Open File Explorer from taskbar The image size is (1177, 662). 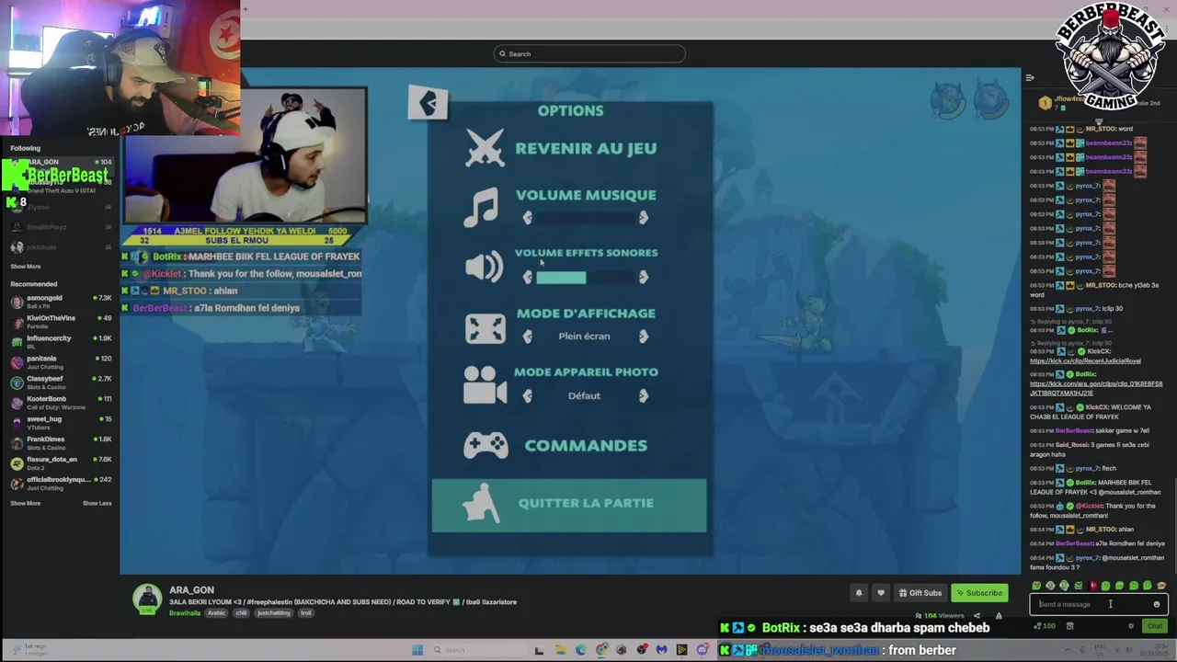560,650
